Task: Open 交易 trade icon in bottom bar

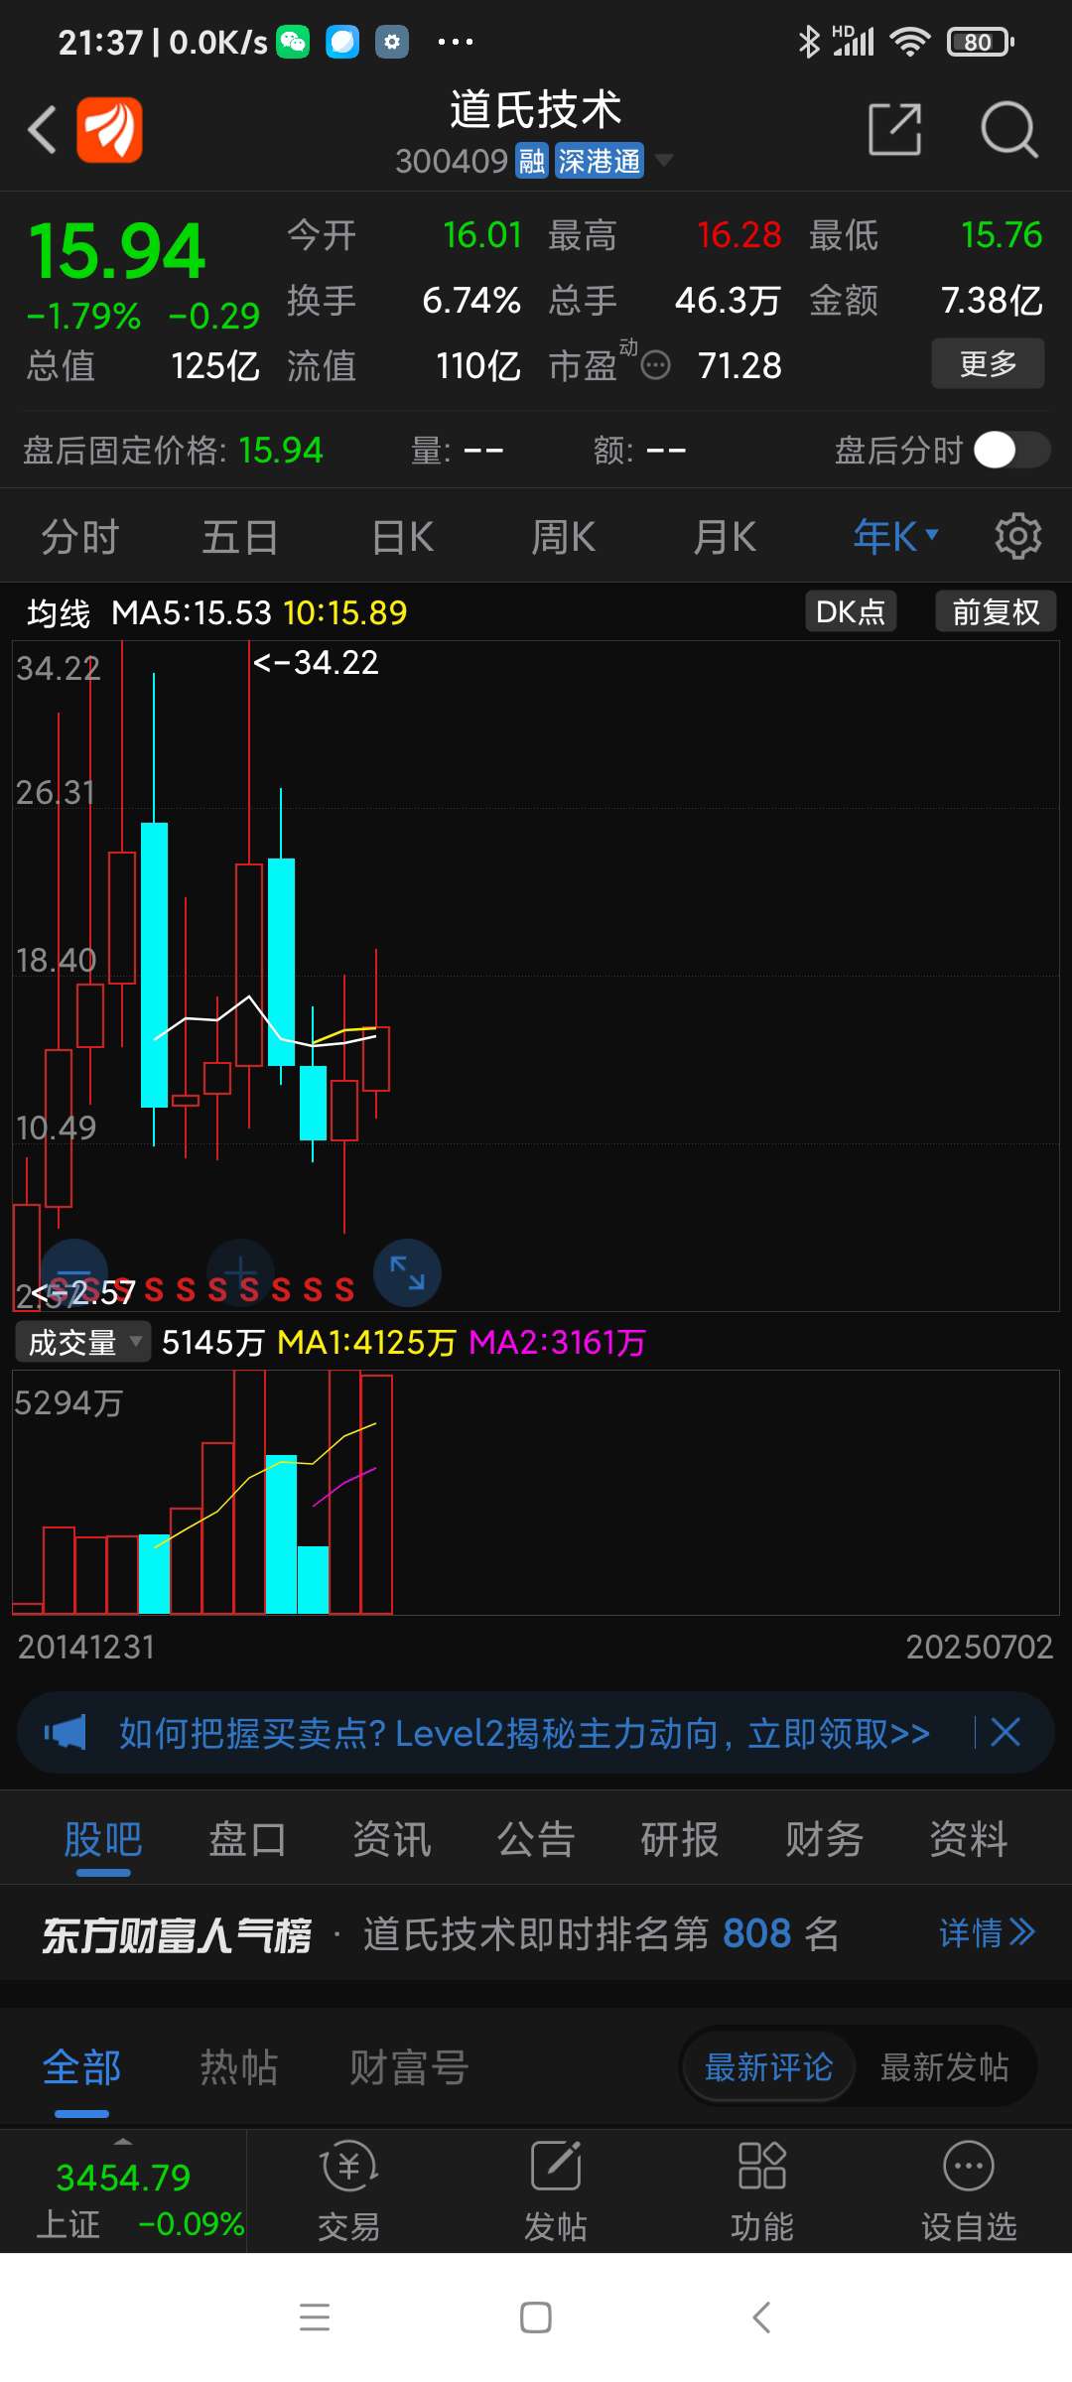Action: 348,2190
